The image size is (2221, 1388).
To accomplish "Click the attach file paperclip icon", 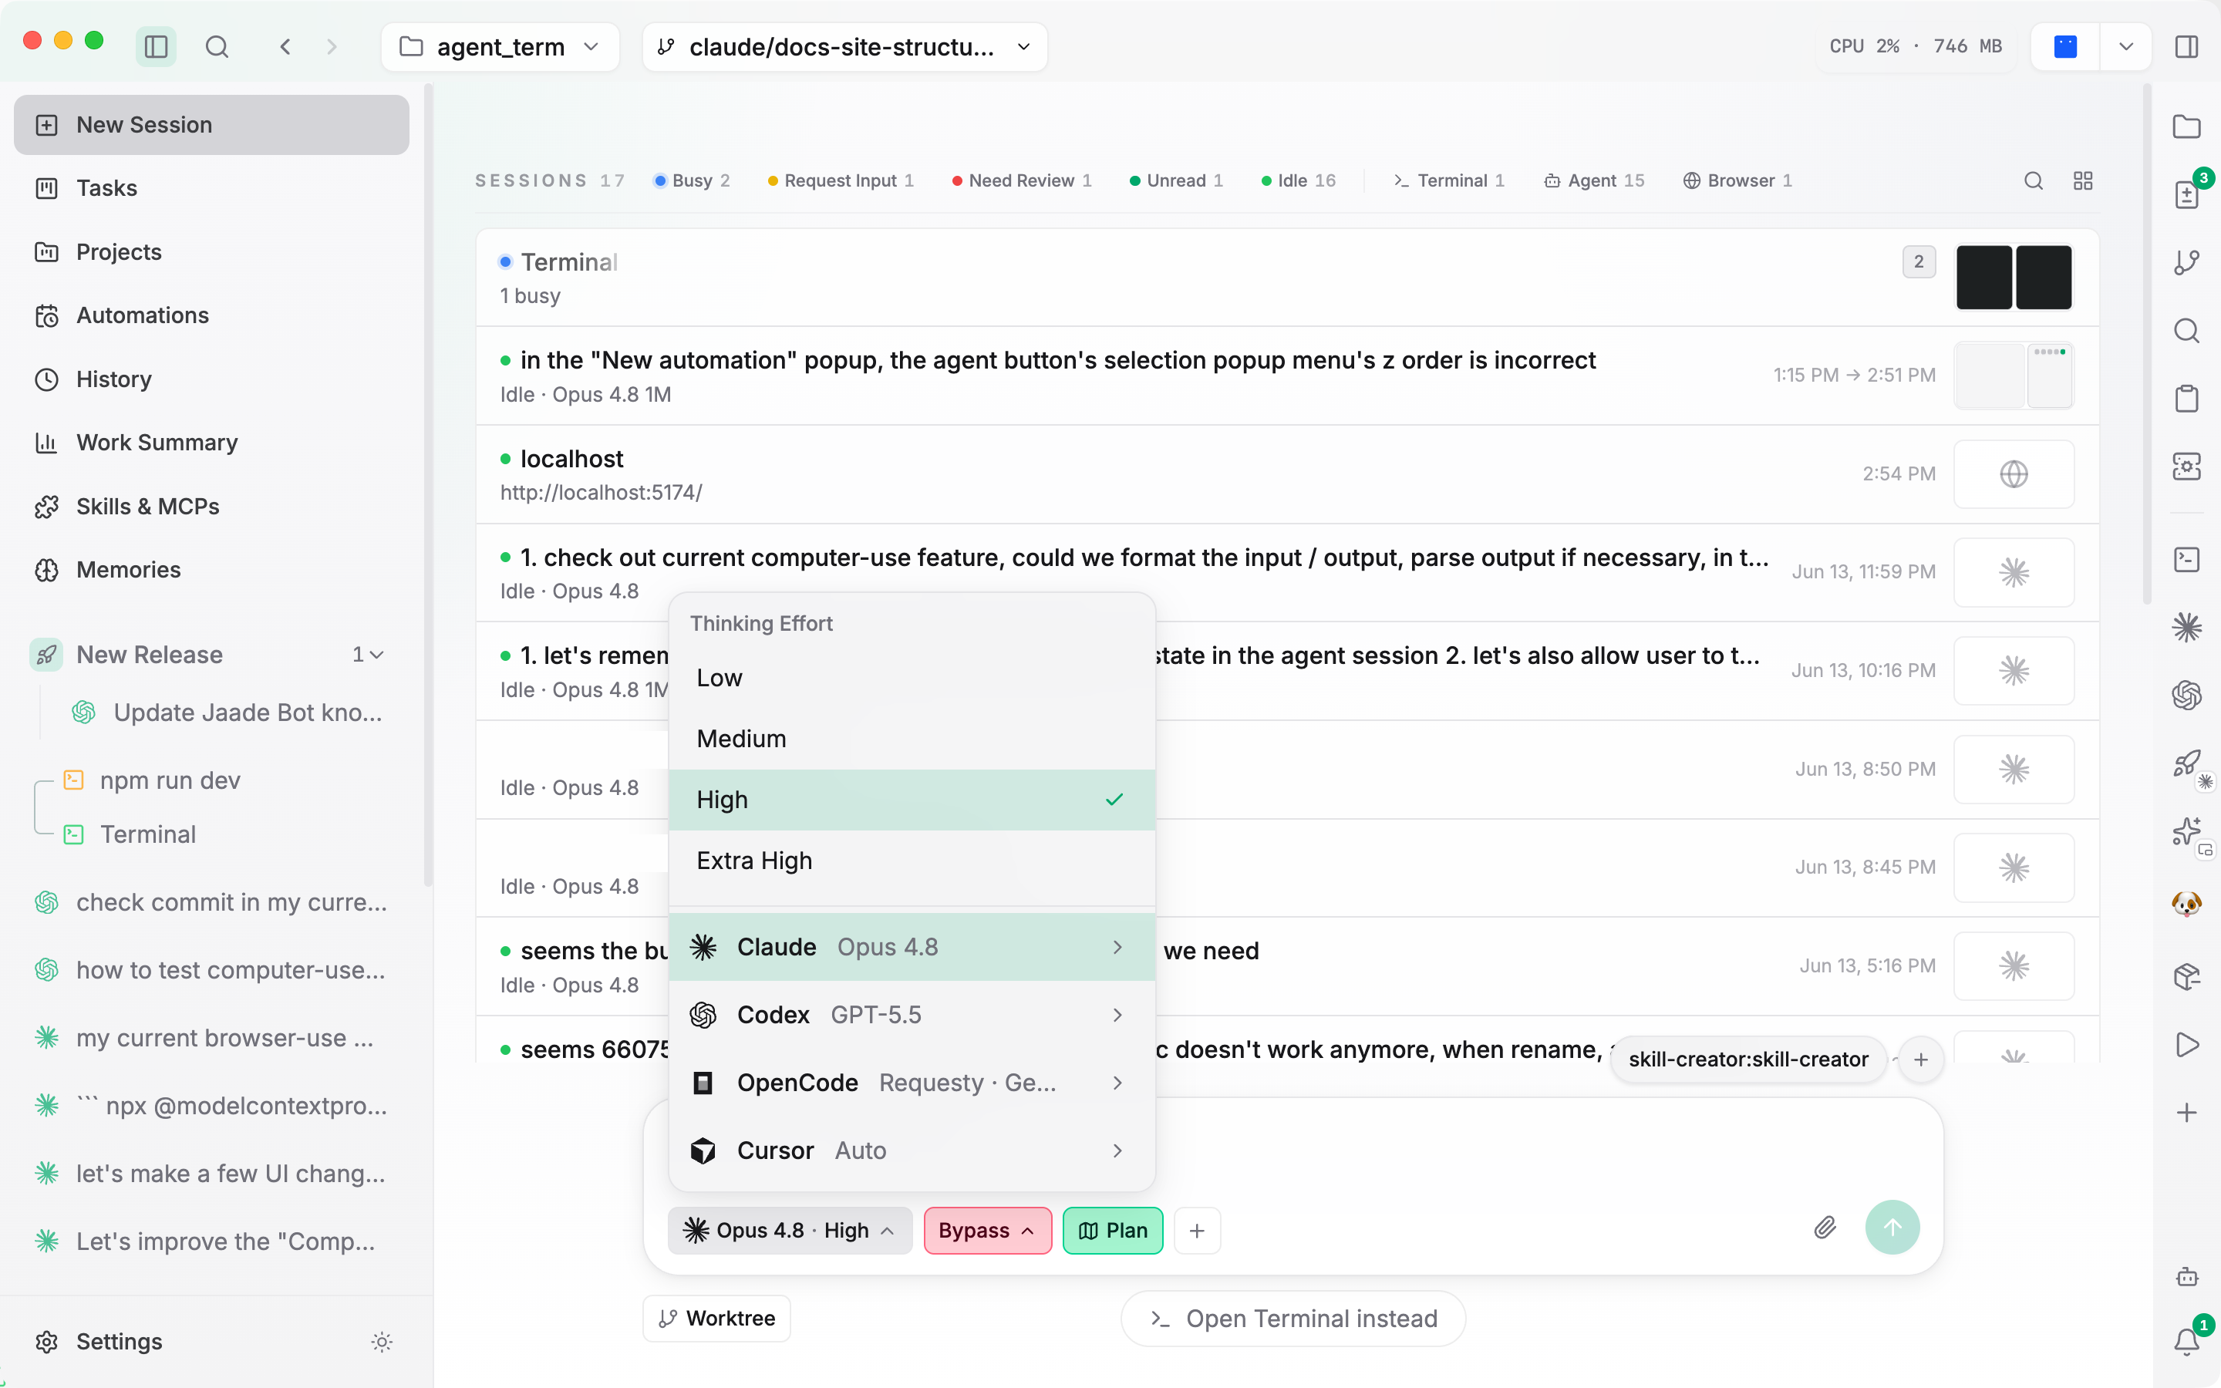I will [x=1825, y=1228].
